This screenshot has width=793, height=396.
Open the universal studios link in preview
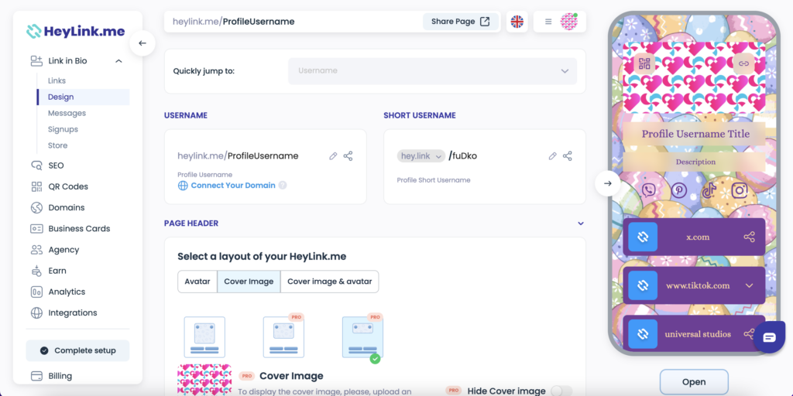click(694, 334)
